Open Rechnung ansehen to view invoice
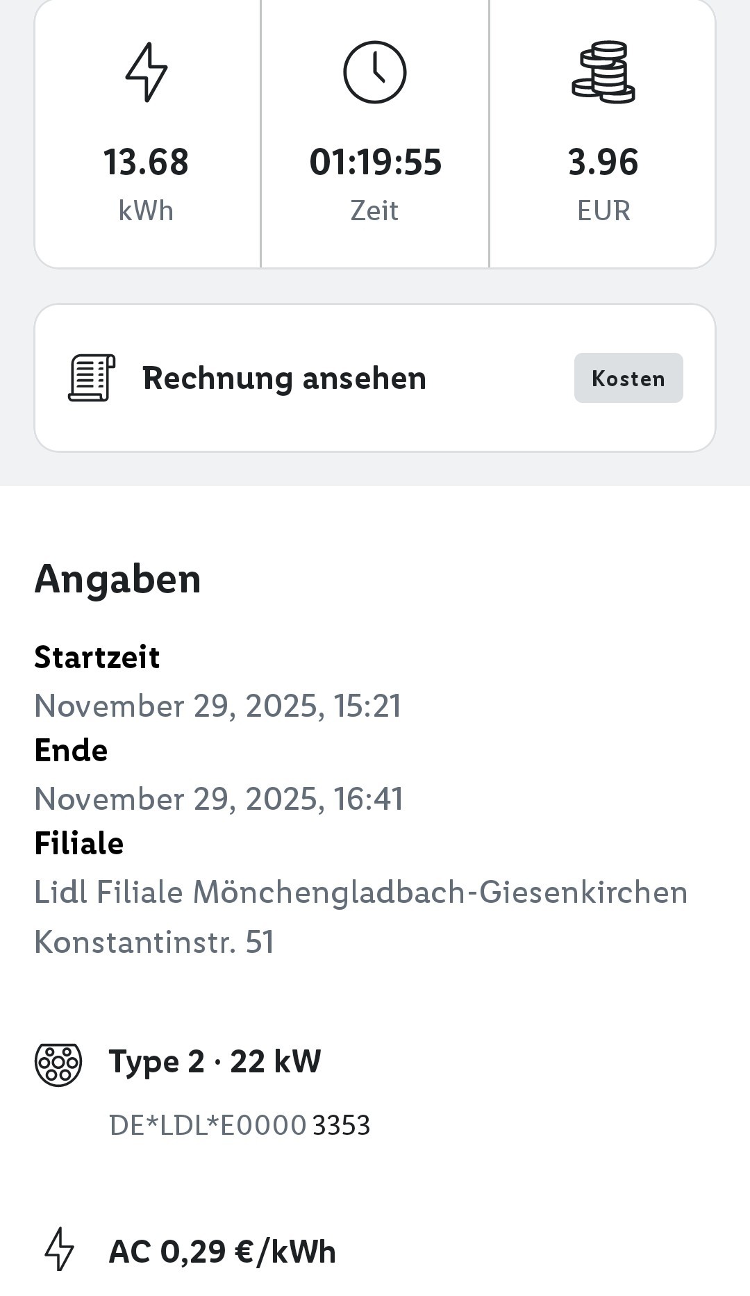750x1296 pixels. pos(284,379)
